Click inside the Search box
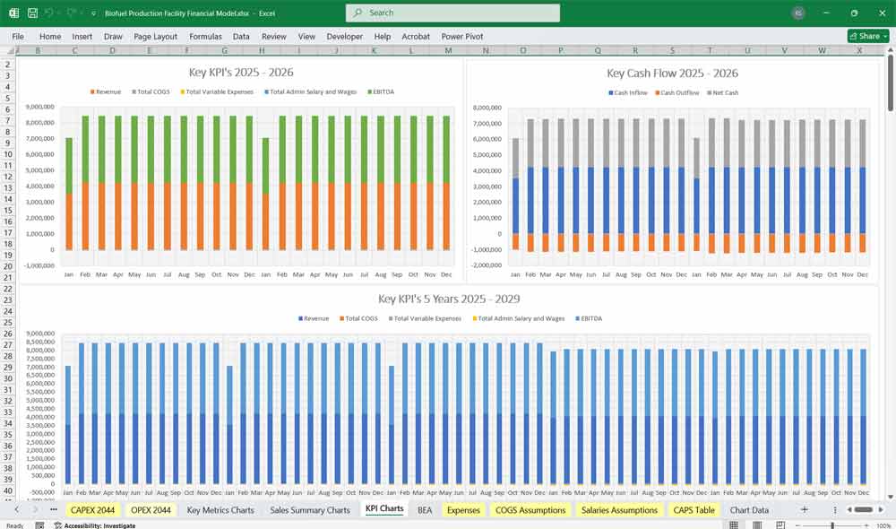 [452, 13]
